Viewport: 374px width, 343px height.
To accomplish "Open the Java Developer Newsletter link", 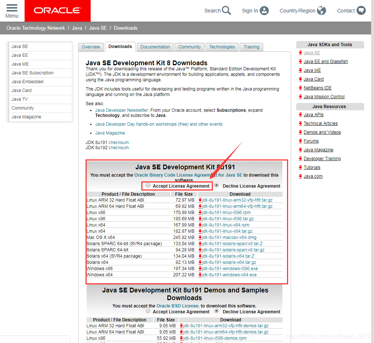I will pyautogui.click(x=121, y=110).
